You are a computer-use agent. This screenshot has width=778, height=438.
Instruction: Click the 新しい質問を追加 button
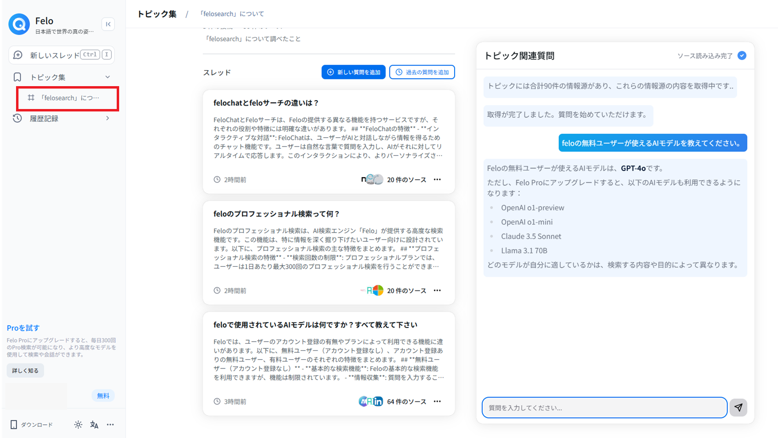tap(354, 72)
